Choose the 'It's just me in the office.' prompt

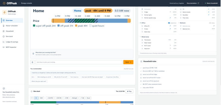coord(112,77)
